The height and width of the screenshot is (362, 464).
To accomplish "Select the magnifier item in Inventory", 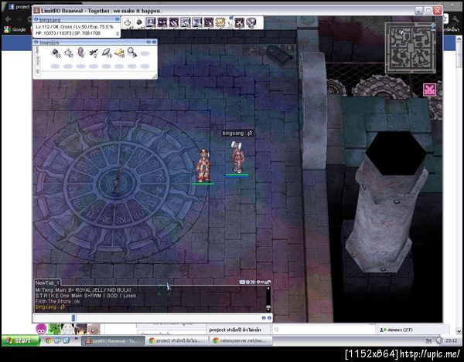I will click(x=132, y=52).
